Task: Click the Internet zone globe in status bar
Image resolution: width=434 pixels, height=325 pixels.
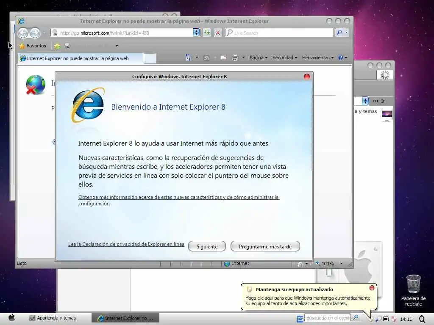Action: [227, 264]
